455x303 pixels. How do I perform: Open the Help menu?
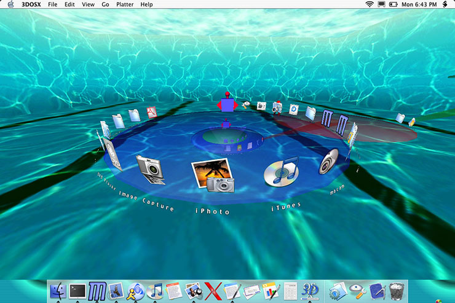146,4
